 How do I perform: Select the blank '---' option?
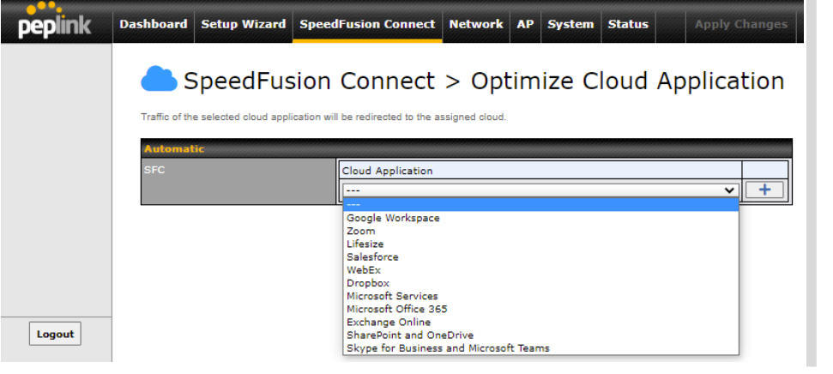(x=540, y=204)
